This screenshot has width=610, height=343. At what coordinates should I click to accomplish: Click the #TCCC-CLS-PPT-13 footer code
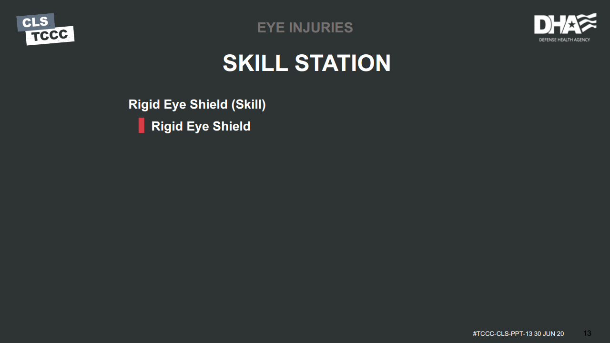coord(502,334)
